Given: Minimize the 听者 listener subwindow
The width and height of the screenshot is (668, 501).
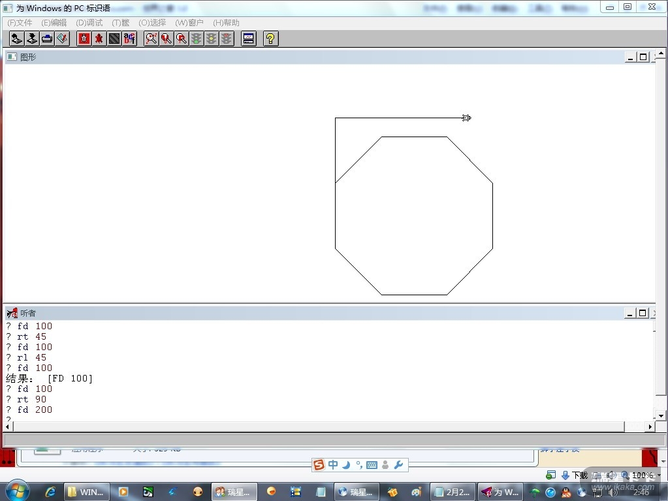Looking at the screenshot, I should point(630,314).
